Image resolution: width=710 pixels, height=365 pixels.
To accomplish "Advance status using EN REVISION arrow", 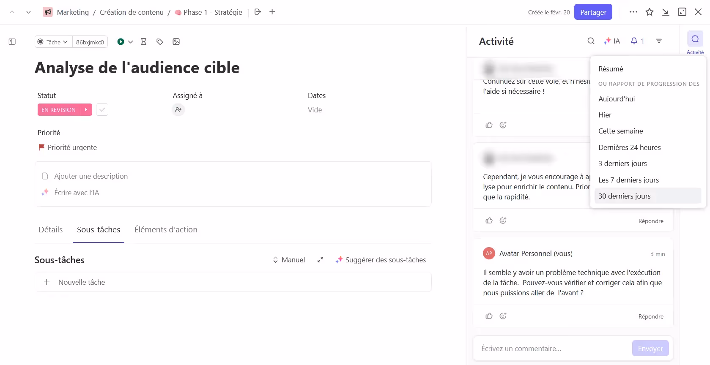I will (x=86, y=110).
